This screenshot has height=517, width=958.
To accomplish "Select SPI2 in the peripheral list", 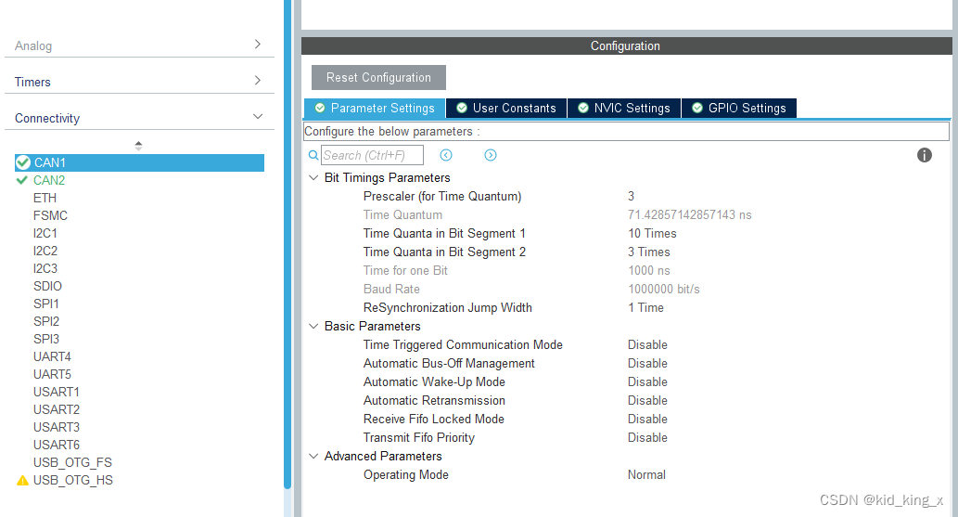I will tap(46, 322).
